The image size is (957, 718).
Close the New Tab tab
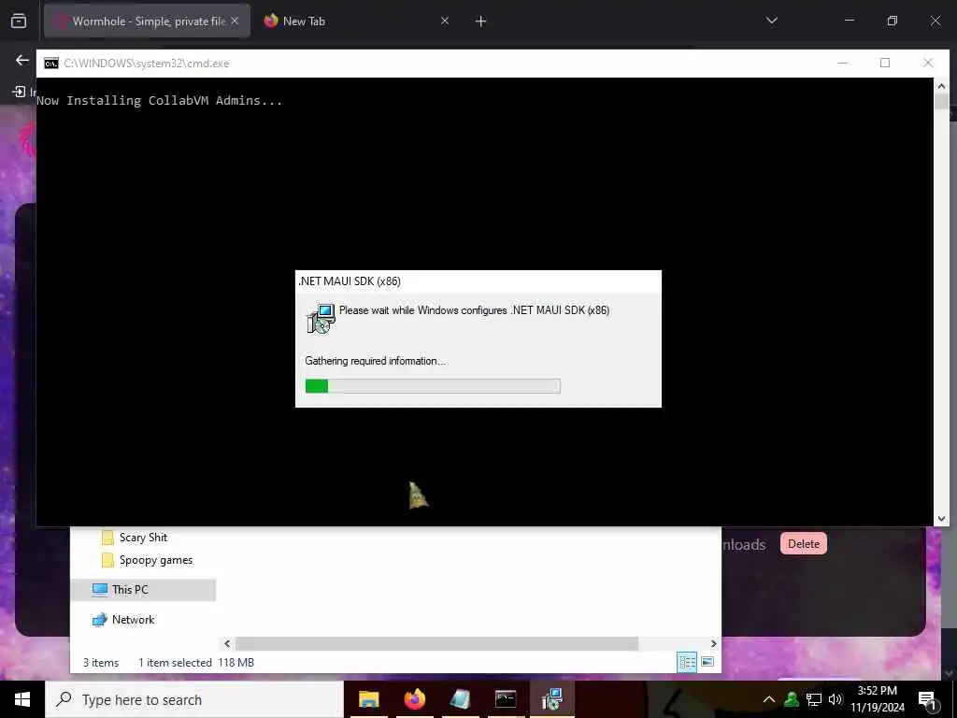pyautogui.click(x=445, y=21)
